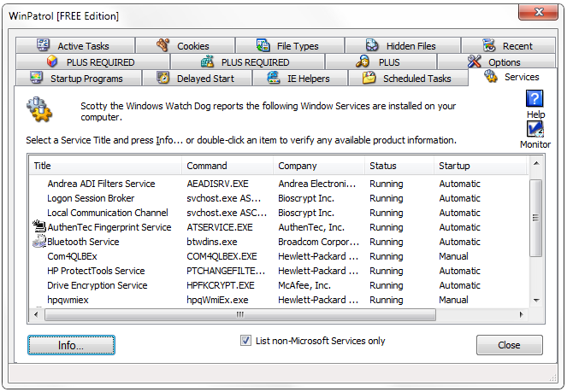The image size is (567, 392).
Task: Click the first PLUS REQUIRED cube icon
Action: click(52, 61)
